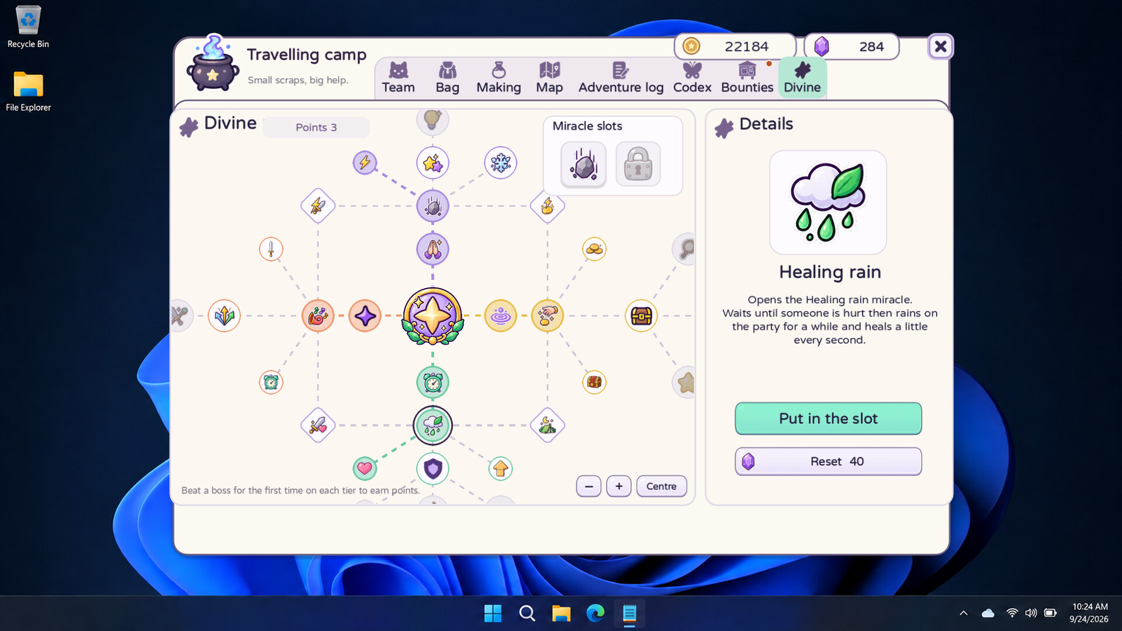Zoom in with the plus button
The height and width of the screenshot is (631, 1122).
(619, 486)
